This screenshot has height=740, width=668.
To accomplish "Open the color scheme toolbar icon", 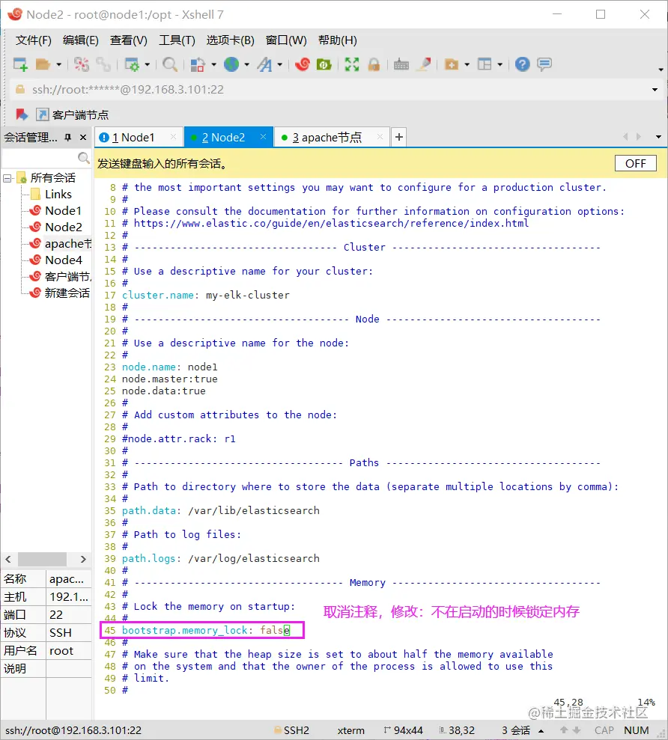I will [x=198, y=64].
